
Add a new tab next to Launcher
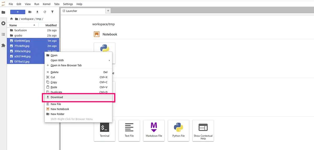pyautogui.click(x=108, y=11)
